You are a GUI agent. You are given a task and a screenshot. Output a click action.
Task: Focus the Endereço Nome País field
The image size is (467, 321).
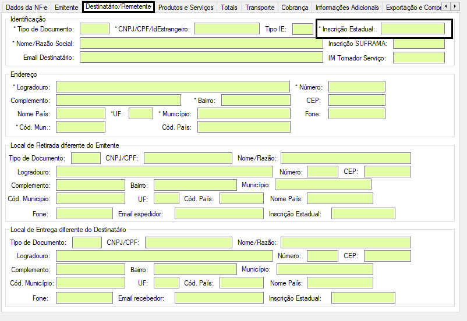[x=80, y=113]
